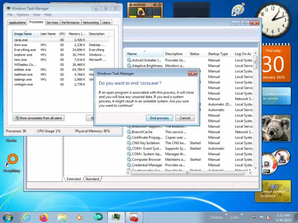Sort processes by User Name column
This screenshot has height=223, width=298.
48,34
